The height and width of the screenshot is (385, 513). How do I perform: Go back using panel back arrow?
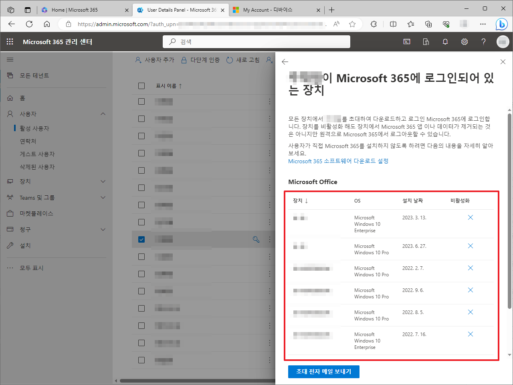click(x=285, y=62)
